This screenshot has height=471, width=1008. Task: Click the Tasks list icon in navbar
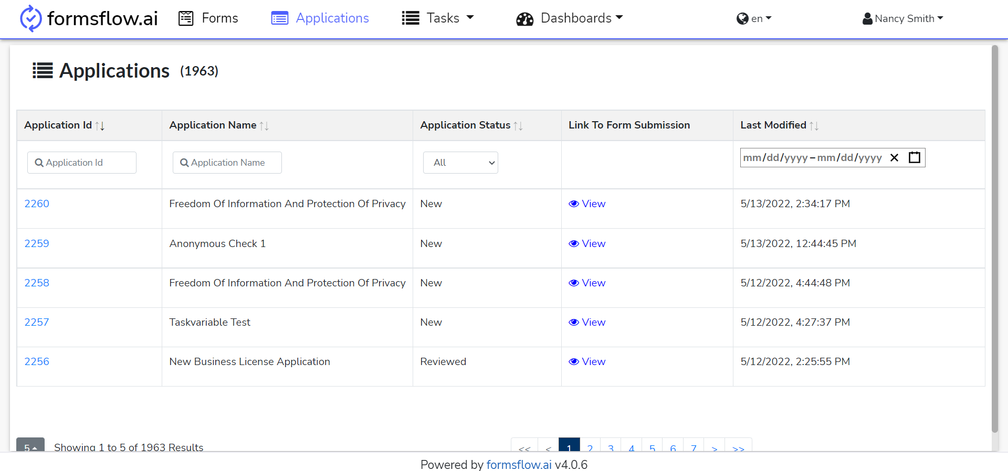(x=411, y=18)
